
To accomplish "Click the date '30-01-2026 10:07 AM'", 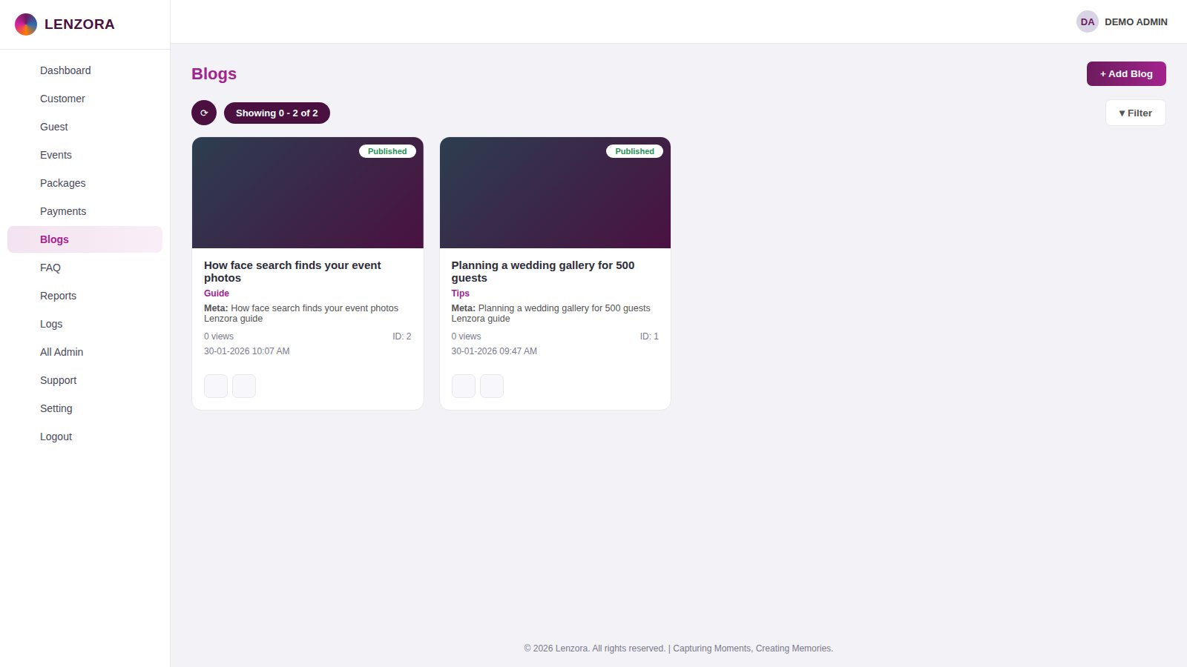I will point(247,351).
